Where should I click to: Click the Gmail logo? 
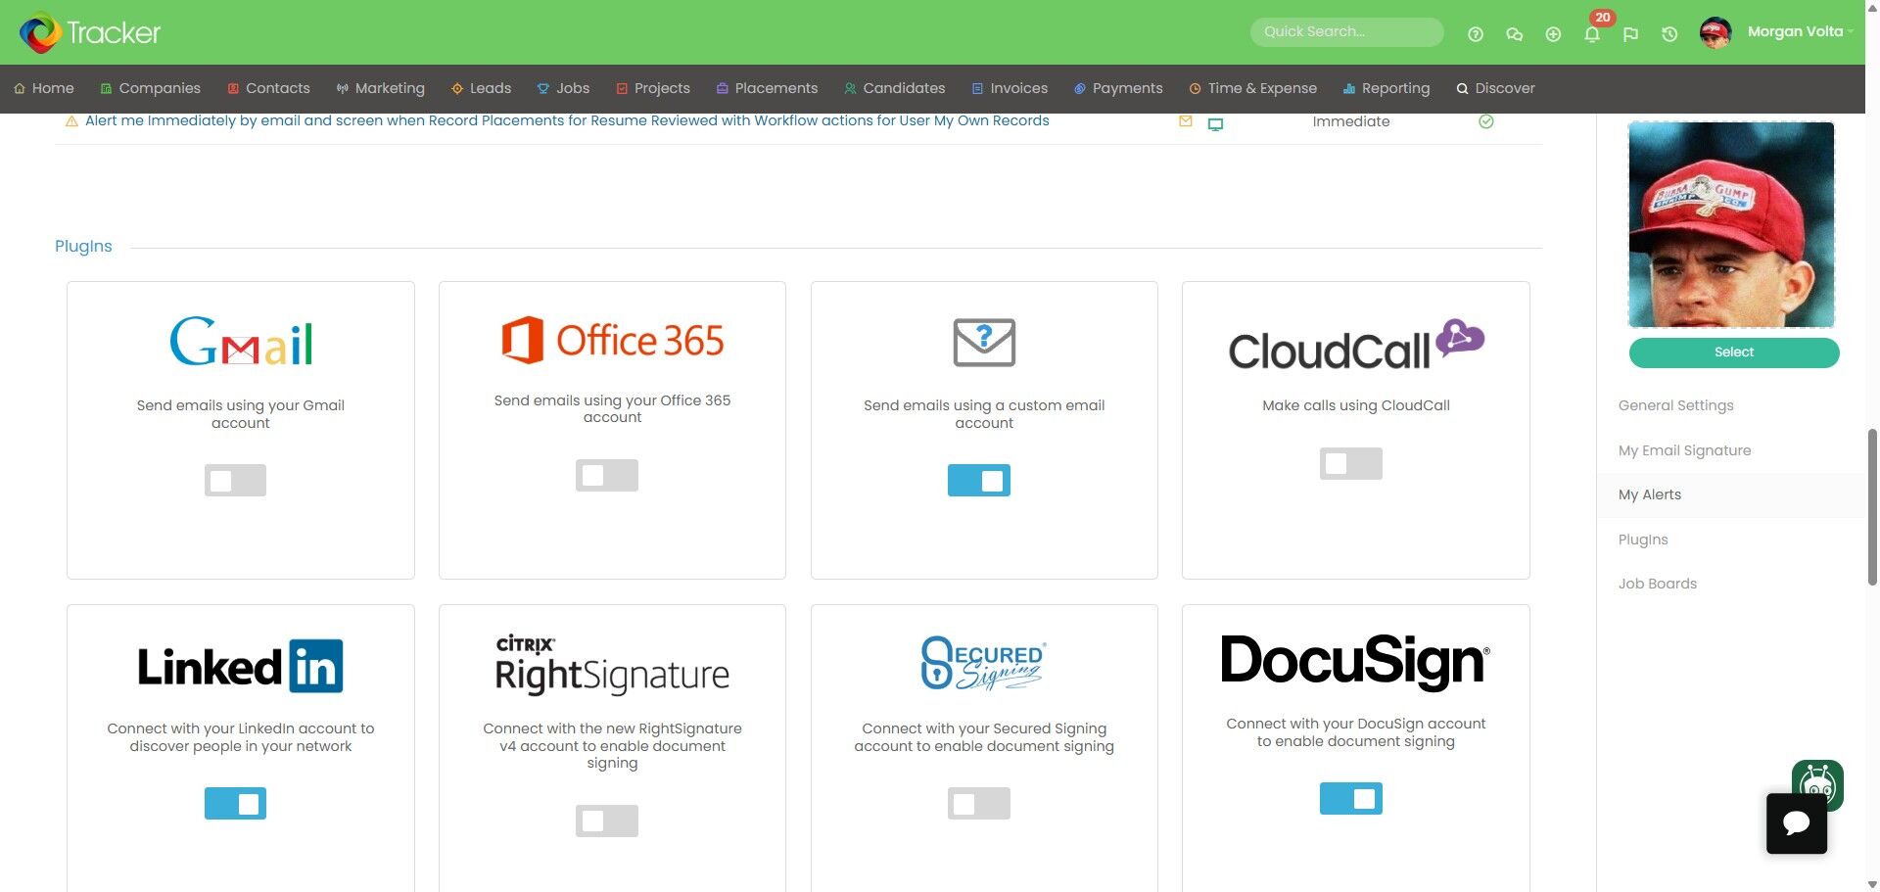241,341
